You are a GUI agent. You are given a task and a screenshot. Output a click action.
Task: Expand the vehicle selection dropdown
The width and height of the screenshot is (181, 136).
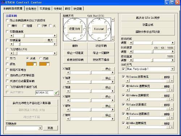[x=40, y=128]
